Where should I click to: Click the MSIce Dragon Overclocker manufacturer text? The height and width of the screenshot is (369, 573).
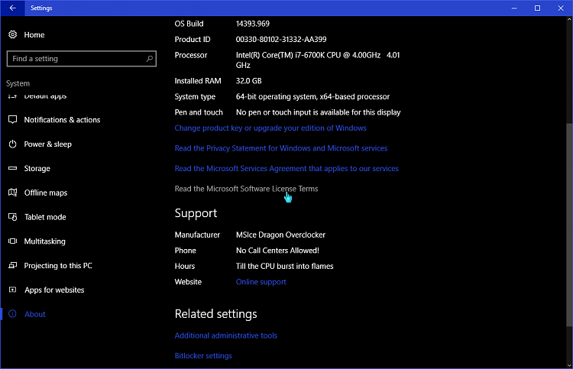coord(280,235)
